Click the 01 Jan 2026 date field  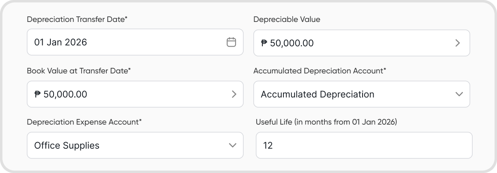pyautogui.click(x=61, y=42)
